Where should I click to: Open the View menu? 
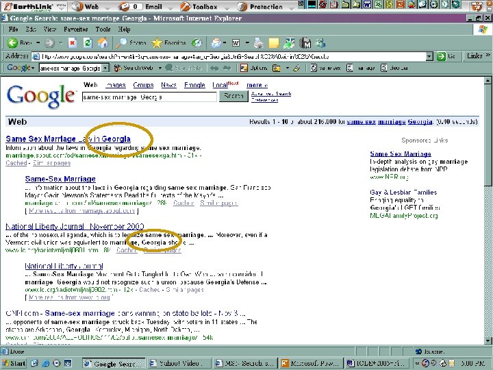tap(50, 29)
